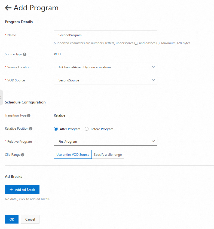Select the After Program radio button
This screenshot has width=214, height=229.
pos(56,129)
